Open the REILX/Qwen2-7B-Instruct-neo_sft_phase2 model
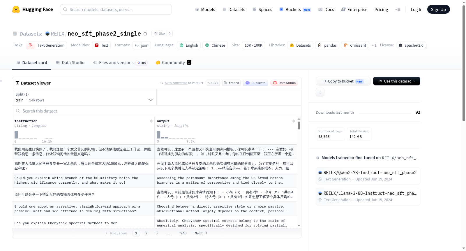This screenshot has height=251, width=466. pyautogui.click(x=368, y=175)
